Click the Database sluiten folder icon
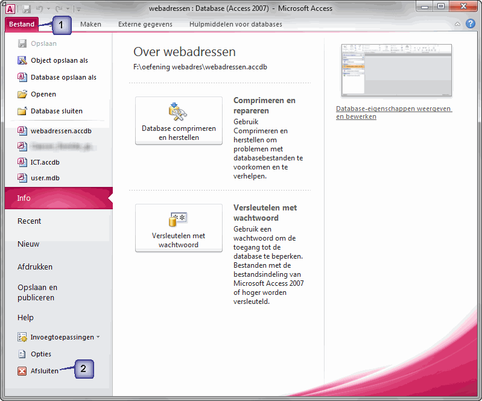This screenshot has width=482, height=401. 22,111
